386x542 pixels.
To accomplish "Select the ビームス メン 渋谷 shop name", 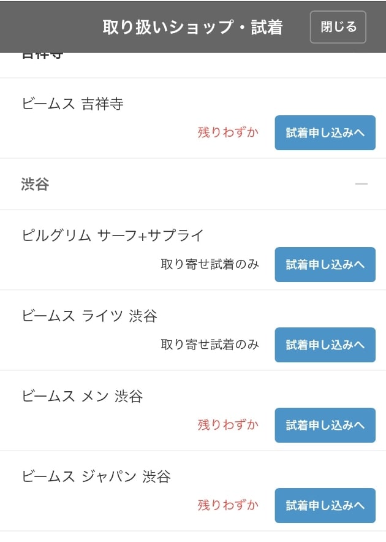I will pos(82,396).
